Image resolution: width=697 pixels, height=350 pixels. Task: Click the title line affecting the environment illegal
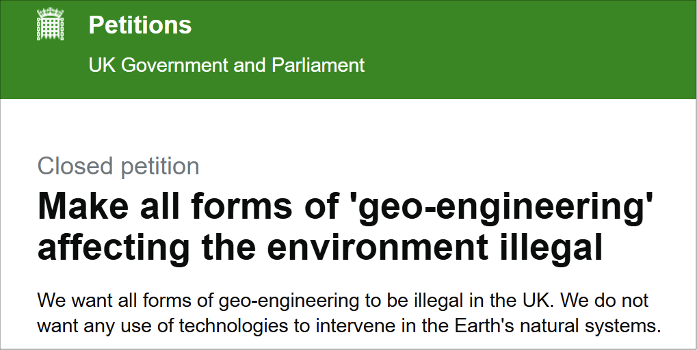coord(319,247)
